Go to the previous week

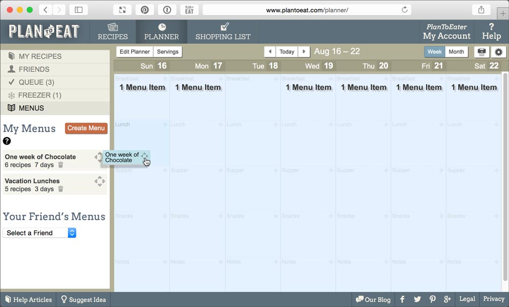pyautogui.click(x=270, y=51)
